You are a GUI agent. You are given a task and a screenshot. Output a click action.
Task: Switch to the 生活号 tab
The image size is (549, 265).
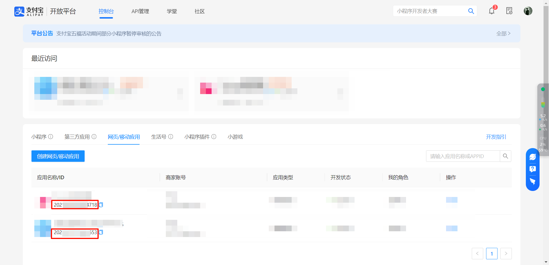point(159,137)
